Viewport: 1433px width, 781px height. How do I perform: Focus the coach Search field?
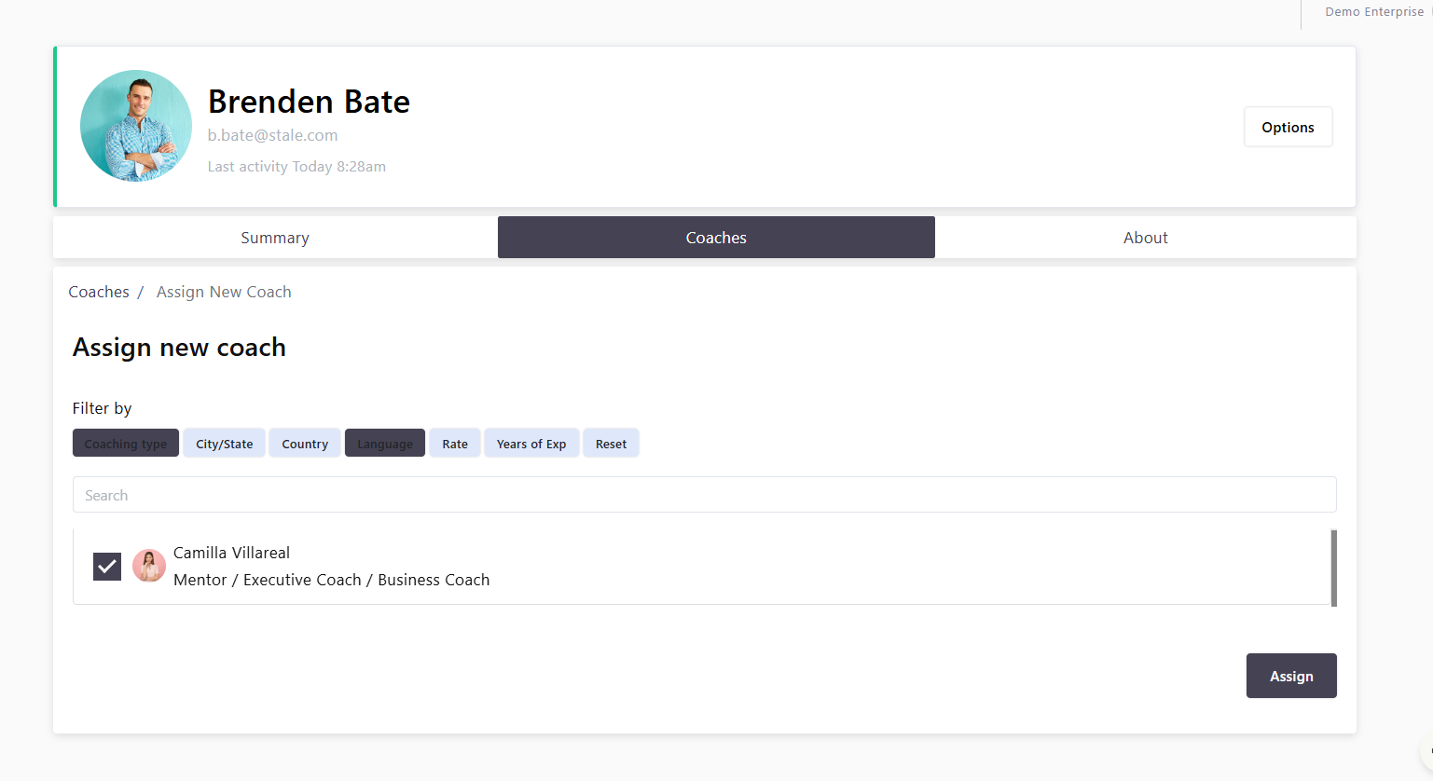[704, 495]
